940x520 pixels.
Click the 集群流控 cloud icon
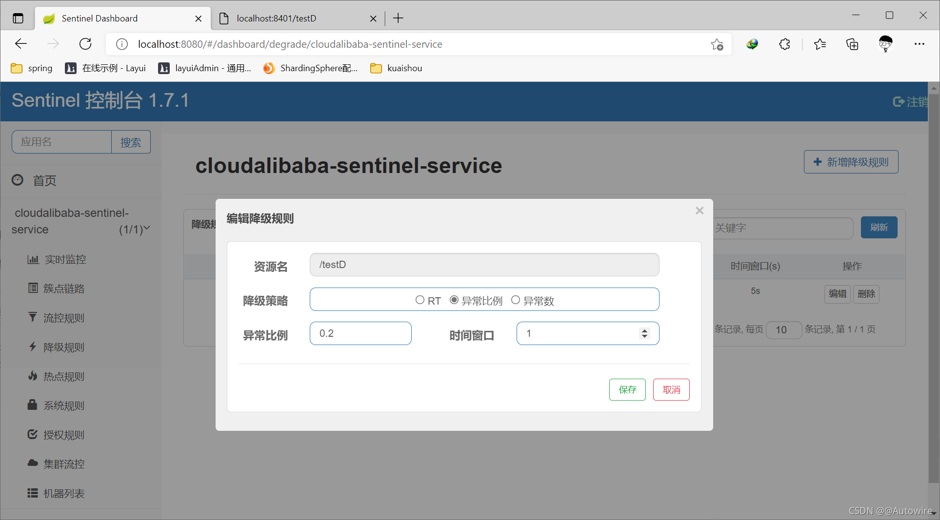click(x=33, y=463)
